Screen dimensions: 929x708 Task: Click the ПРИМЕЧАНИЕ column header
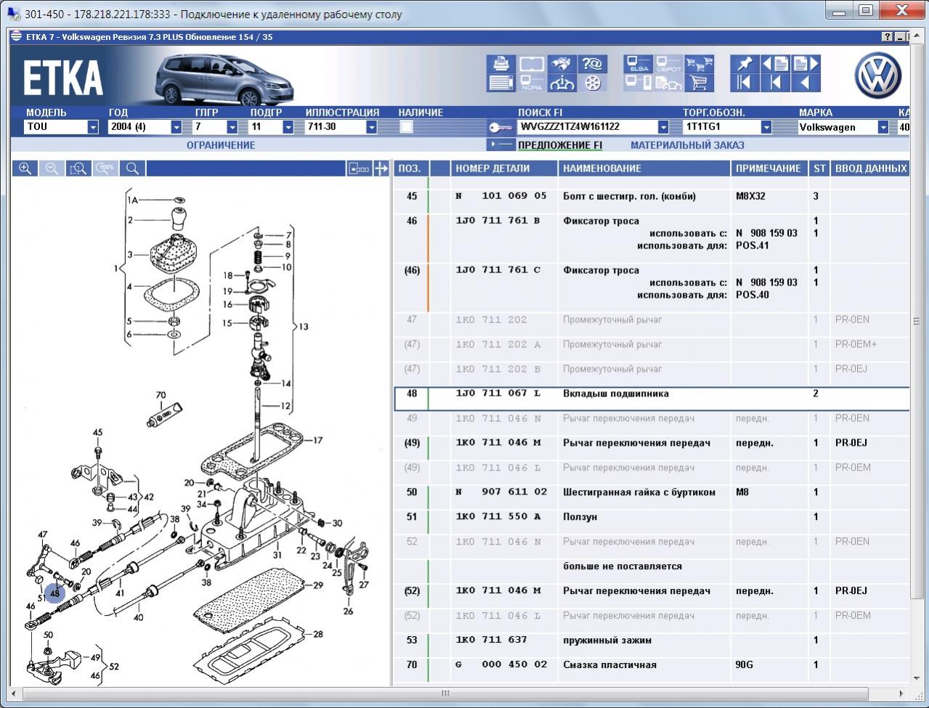click(x=768, y=168)
